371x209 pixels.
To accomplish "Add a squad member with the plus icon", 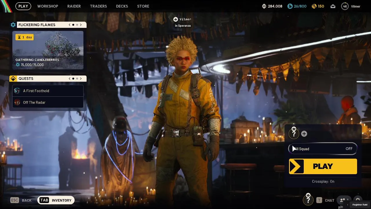I will [x=304, y=134].
